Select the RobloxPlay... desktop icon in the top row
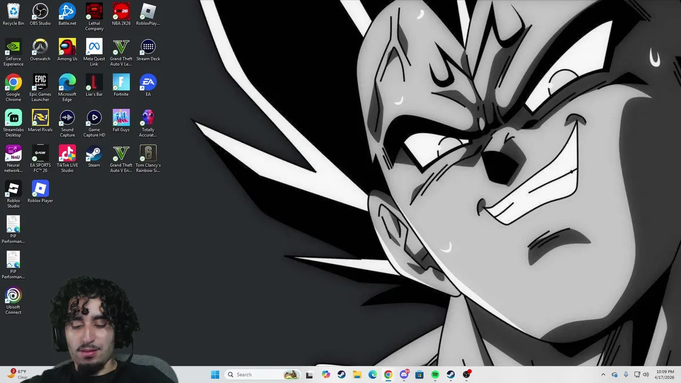This screenshot has width=681, height=383. click(x=148, y=14)
